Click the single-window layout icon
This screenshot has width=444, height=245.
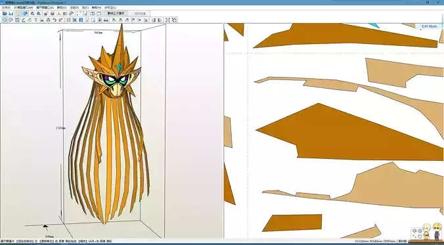99,13
